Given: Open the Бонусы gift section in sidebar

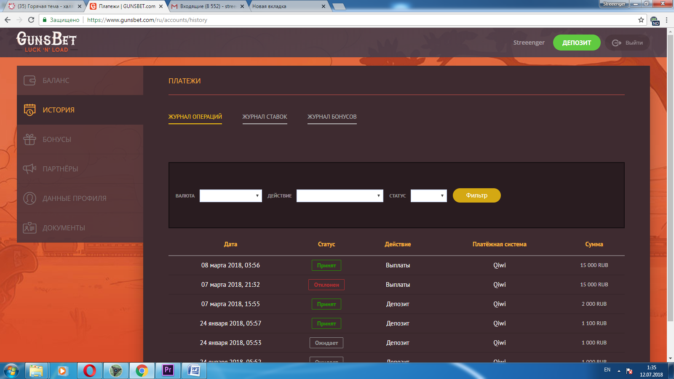Looking at the screenshot, I should tap(80, 139).
